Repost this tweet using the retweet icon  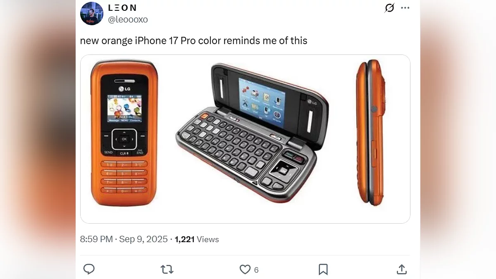pyautogui.click(x=167, y=269)
